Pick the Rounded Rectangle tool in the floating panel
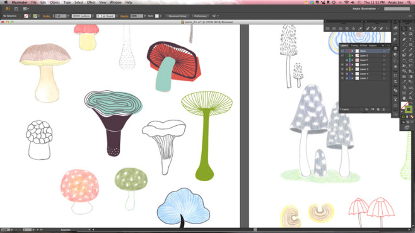The height and width of the screenshot is (233, 415). click(334, 28)
